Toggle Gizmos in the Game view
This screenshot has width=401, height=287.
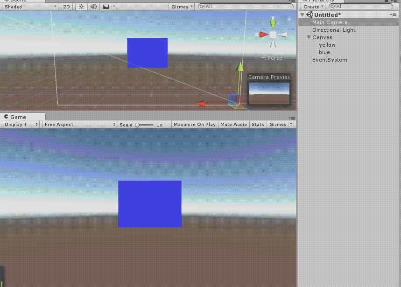pyautogui.click(x=279, y=124)
